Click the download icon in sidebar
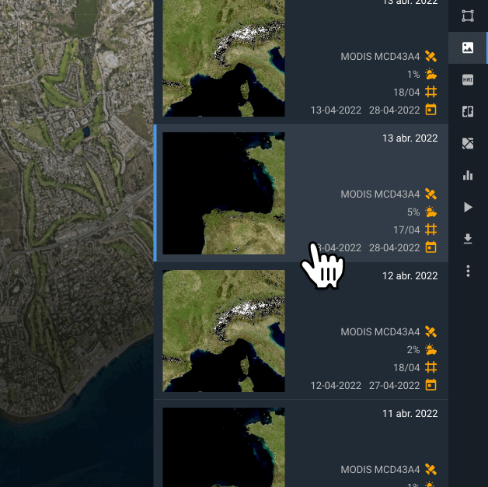488x487 pixels. (x=468, y=239)
